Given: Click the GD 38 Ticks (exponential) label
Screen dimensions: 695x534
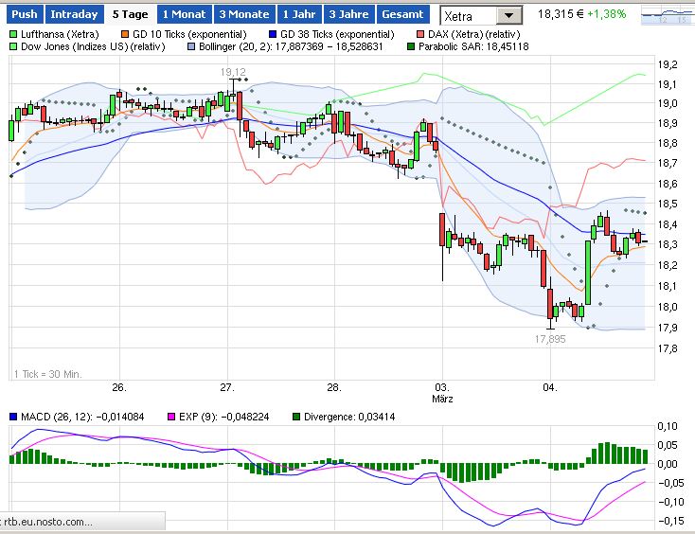Looking at the screenshot, I should (x=337, y=34).
